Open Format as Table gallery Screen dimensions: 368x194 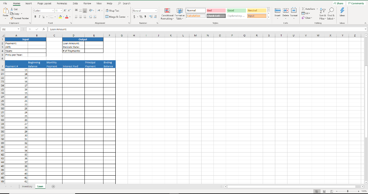tap(180, 14)
